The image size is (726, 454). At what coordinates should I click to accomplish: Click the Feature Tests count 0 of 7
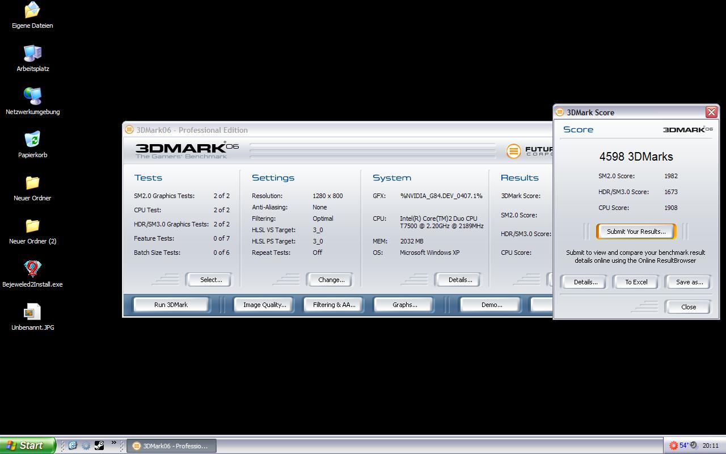[221, 238]
